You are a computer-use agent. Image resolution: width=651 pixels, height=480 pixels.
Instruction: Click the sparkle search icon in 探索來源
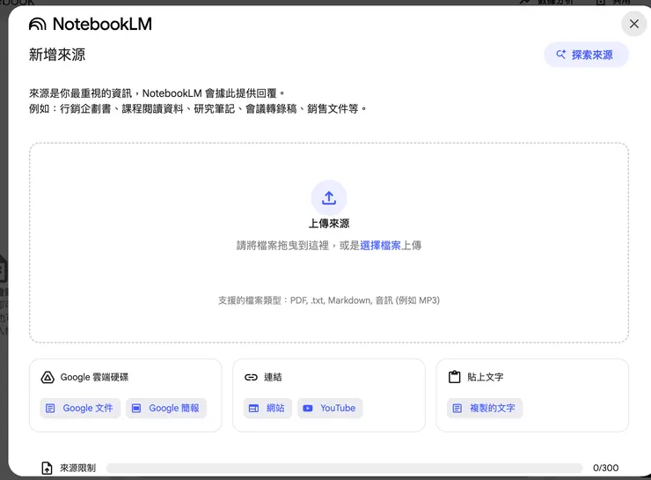point(561,54)
